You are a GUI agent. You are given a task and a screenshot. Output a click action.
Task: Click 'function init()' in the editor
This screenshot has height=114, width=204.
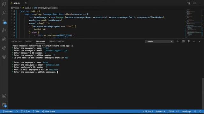(29, 11)
